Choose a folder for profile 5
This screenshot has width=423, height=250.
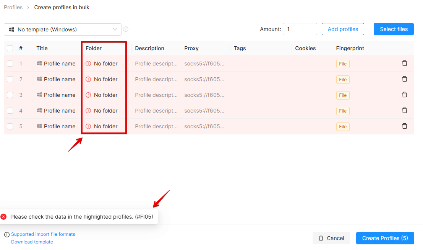tap(102, 126)
